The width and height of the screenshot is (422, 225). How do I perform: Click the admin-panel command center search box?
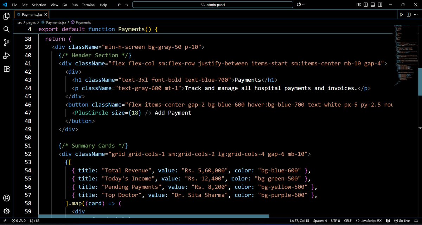click(x=213, y=5)
